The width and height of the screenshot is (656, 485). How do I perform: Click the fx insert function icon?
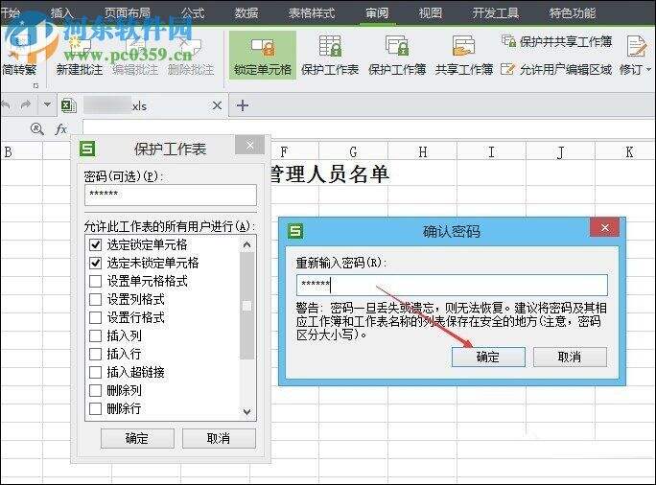[61, 129]
